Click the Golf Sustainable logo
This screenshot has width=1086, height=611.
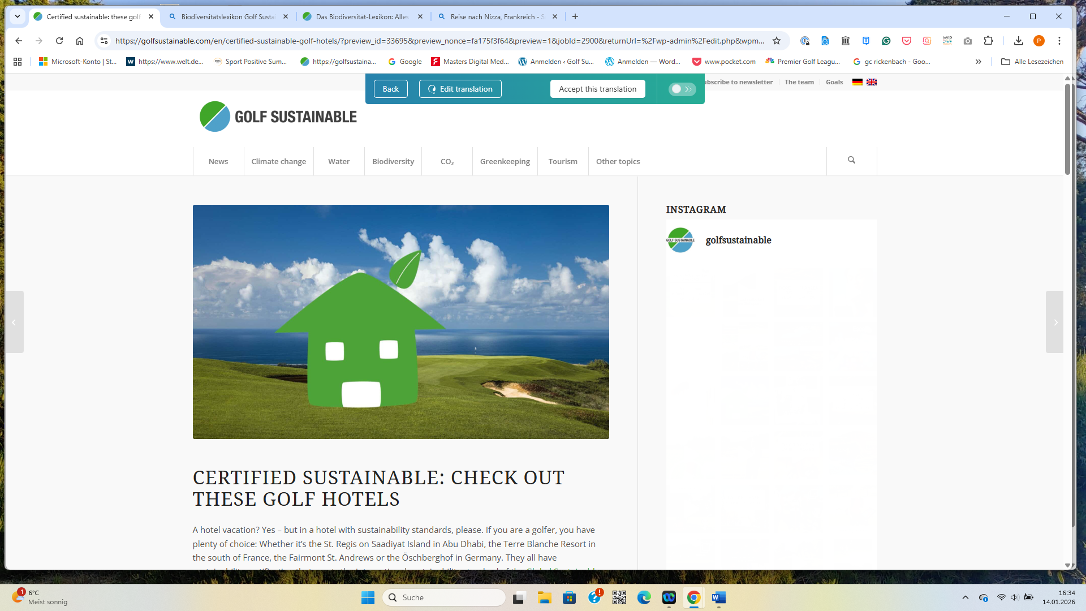pyautogui.click(x=278, y=117)
